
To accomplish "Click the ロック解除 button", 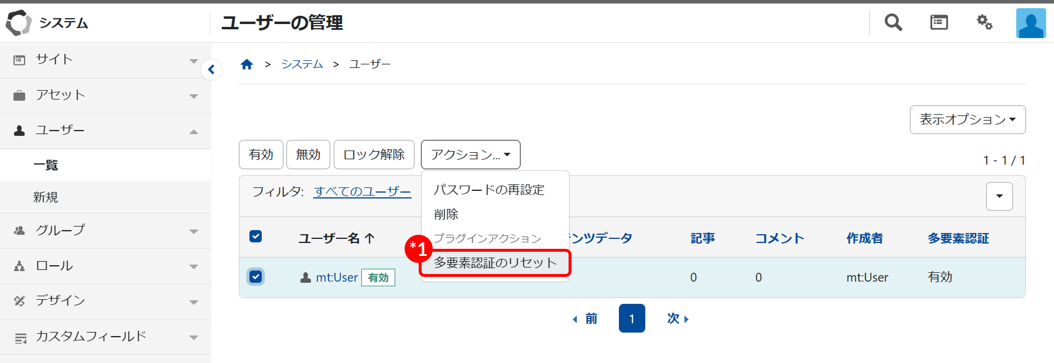I will [374, 155].
